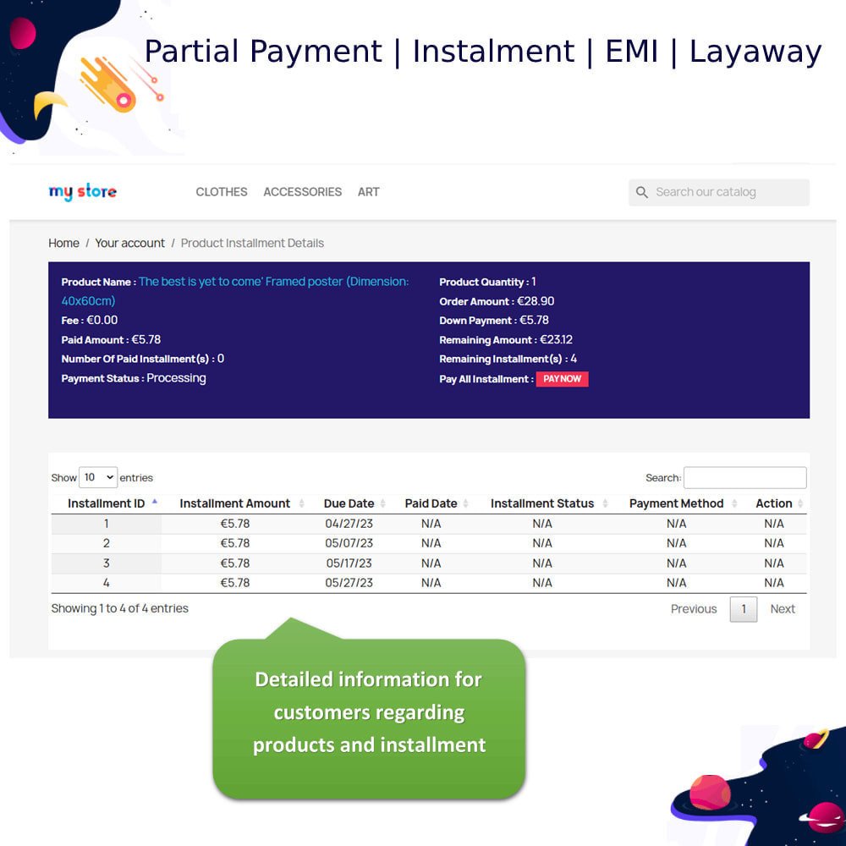Click installment ID 3 cell
Image resolution: width=846 pixels, height=846 pixels.
(107, 563)
